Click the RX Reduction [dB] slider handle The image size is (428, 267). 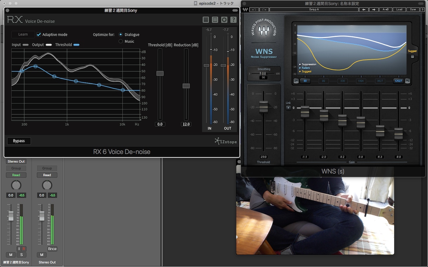point(186,86)
